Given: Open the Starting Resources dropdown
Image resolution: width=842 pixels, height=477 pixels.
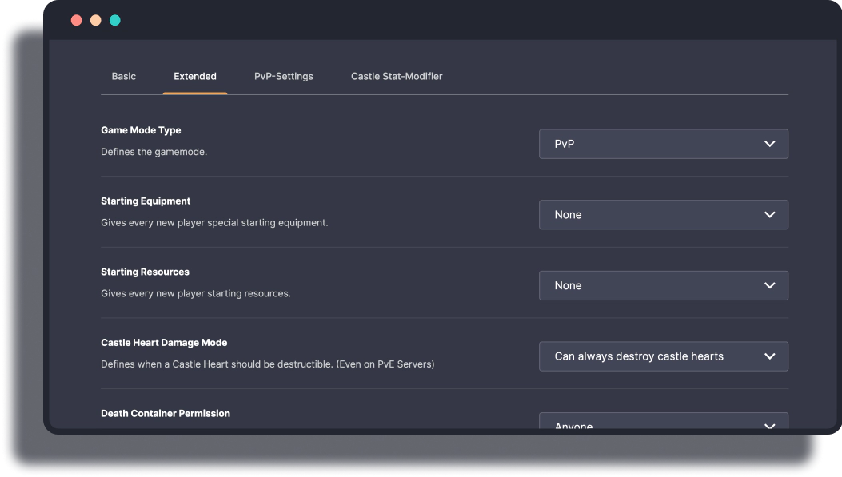Looking at the screenshot, I should click(663, 285).
